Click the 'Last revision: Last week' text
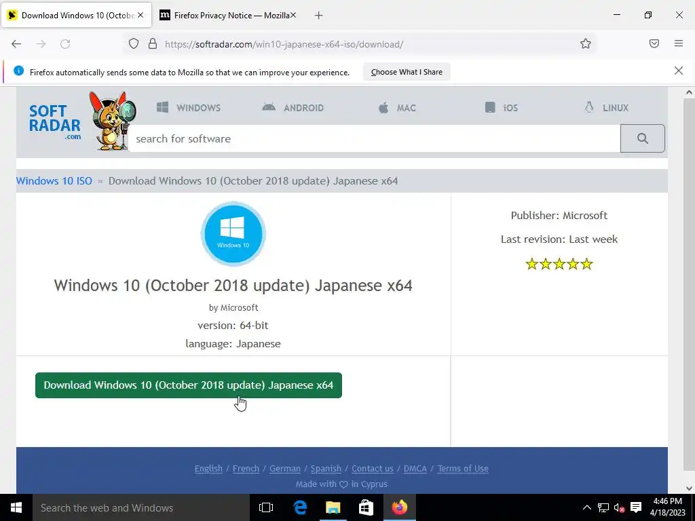This screenshot has height=521, width=695. click(559, 239)
